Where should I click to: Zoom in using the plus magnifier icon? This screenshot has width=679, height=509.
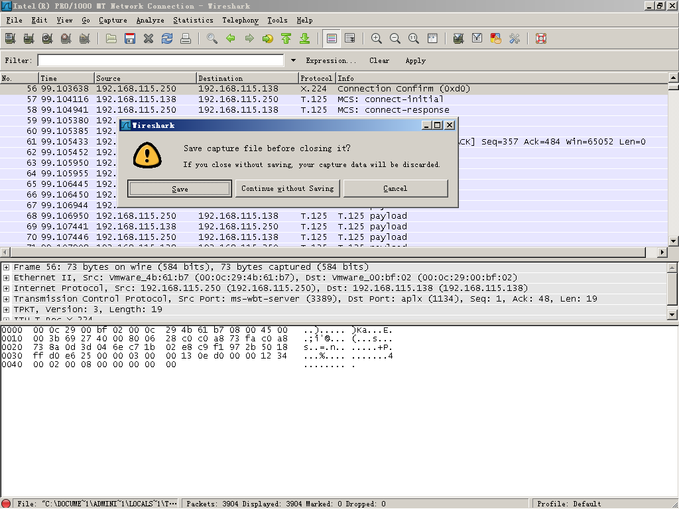[x=377, y=38]
